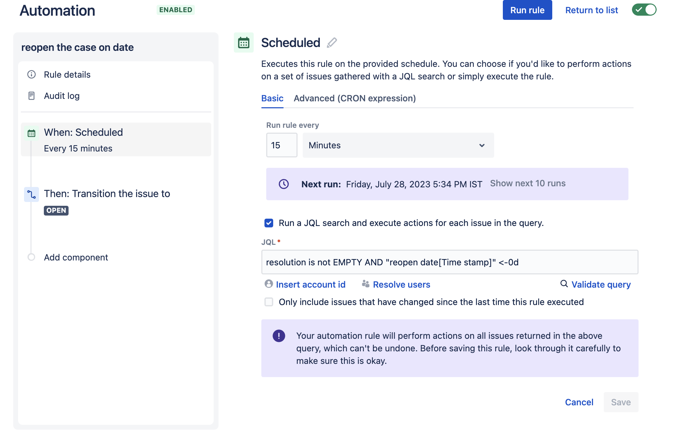This screenshot has height=445, width=673.
Task: Click the Return to list link
Action: pos(591,10)
